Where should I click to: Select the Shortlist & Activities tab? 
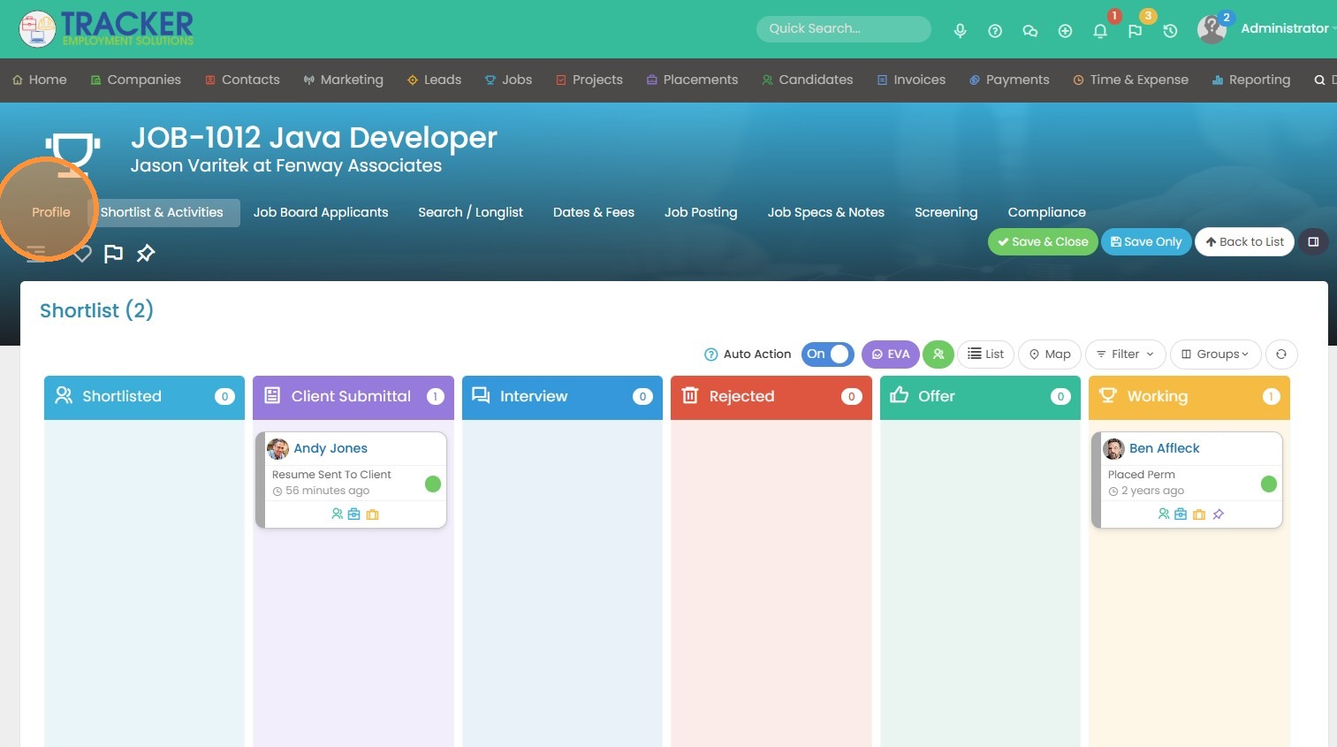[162, 212]
